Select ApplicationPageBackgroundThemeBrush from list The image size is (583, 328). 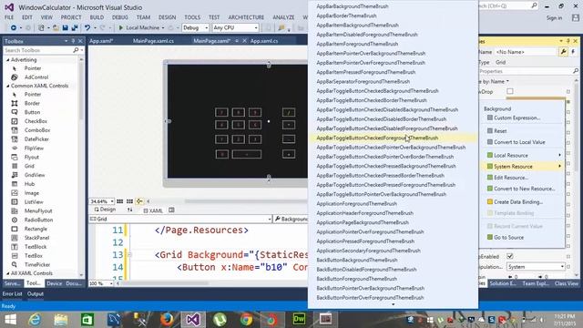(363, 222)
